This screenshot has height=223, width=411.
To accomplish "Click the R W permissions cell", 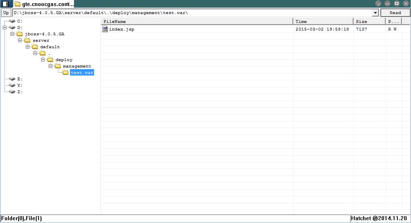I will tap(392, 29).
